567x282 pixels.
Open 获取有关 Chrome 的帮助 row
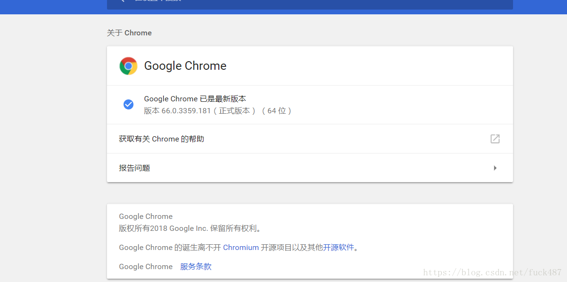pyautogui.click(x=310, y=139)
